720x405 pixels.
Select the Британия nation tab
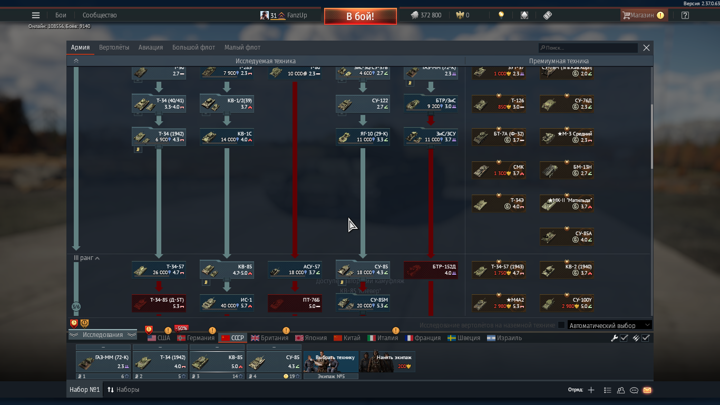pyautogui.click(x=269, y=338)
